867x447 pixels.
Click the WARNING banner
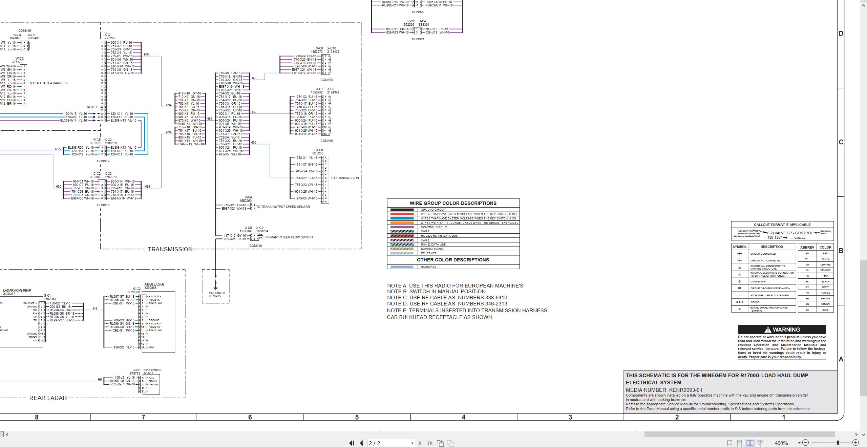tap(782, 329)
